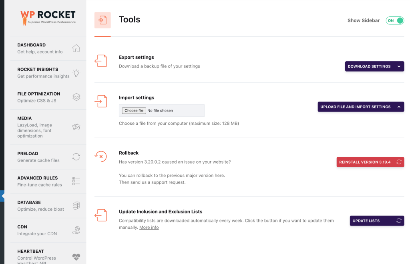Click the Choose file field
The height and width of the screenshot is (264, 410).
click(133, 110)
